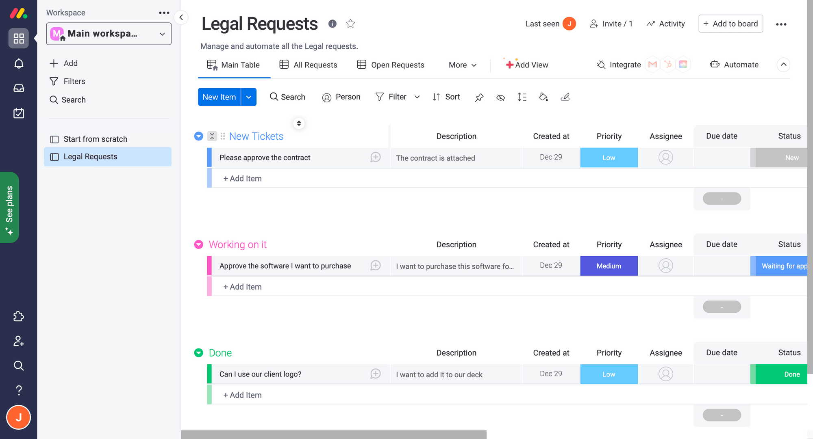Click the Add View button
This screenshot has height=439, width=813.
click(x=527, y=64)
